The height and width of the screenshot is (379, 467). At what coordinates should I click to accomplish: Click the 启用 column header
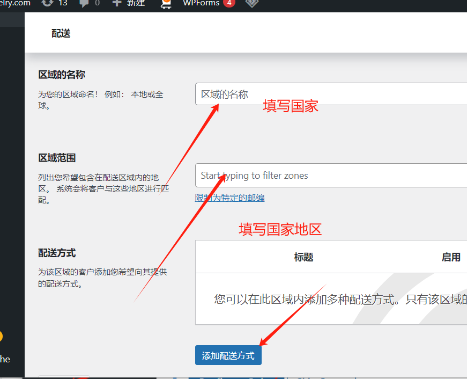(451, 257)
